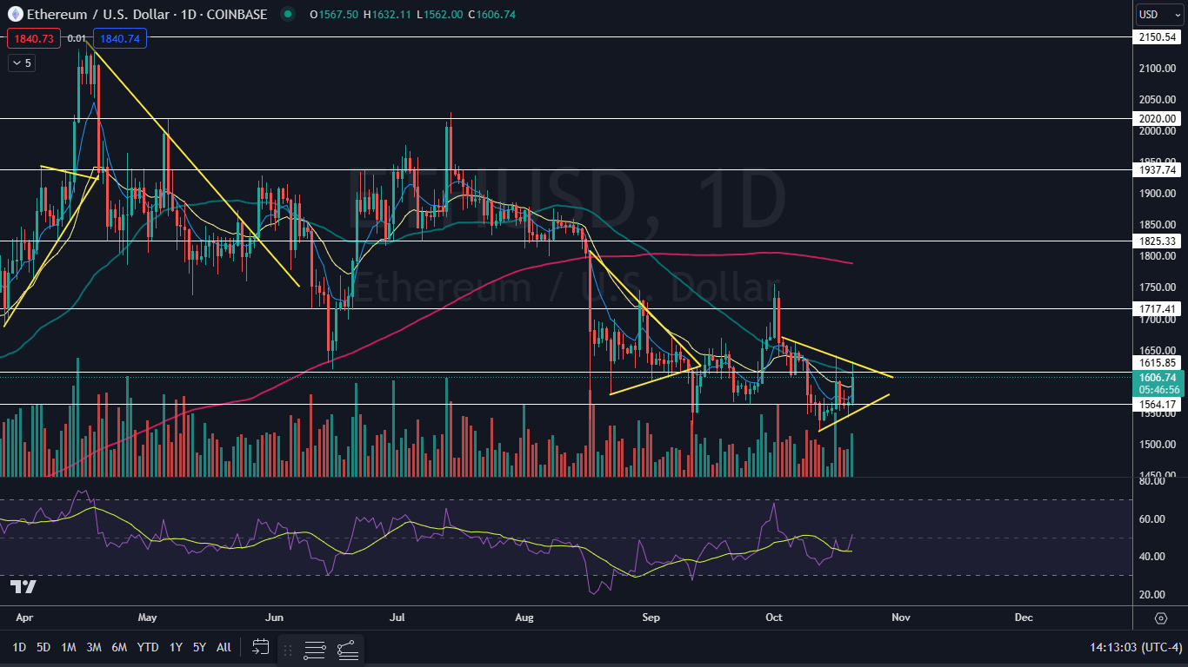
Task: Open chart settings gear icon
Action: coord(1161,617)
